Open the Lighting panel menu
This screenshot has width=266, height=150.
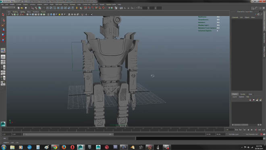[x=23, y=12]
